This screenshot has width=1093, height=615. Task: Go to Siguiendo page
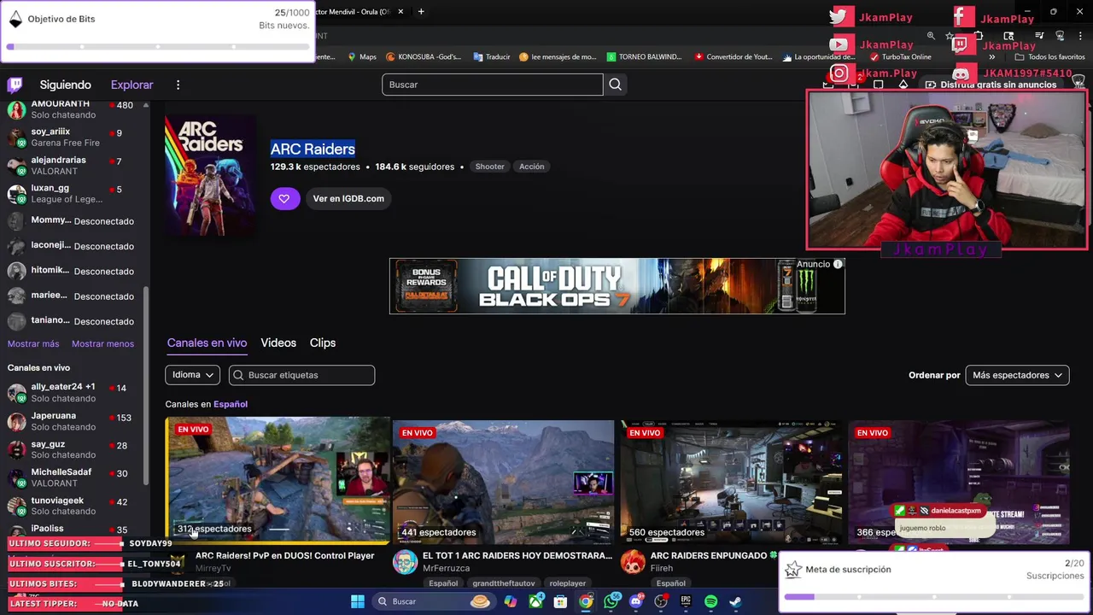click(65, 85)
